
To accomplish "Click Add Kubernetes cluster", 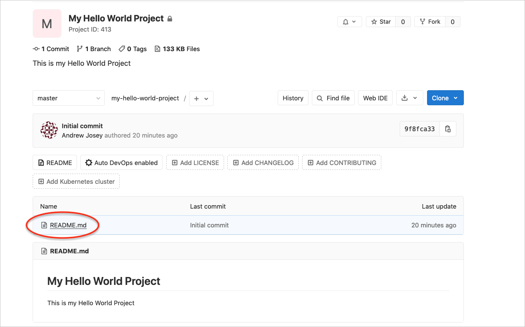I will click(76, 182).
